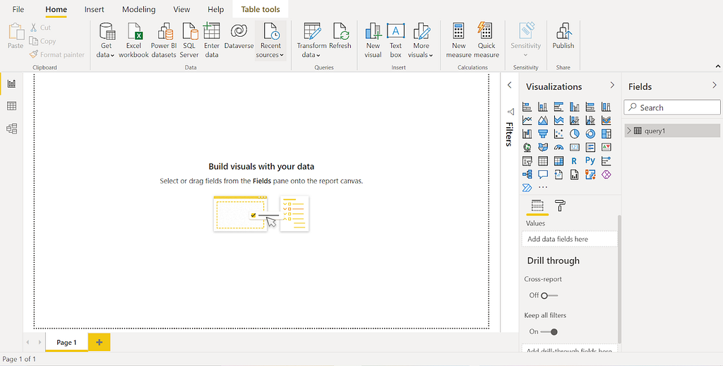Choose the Pie chart visualization

(575, 134)
